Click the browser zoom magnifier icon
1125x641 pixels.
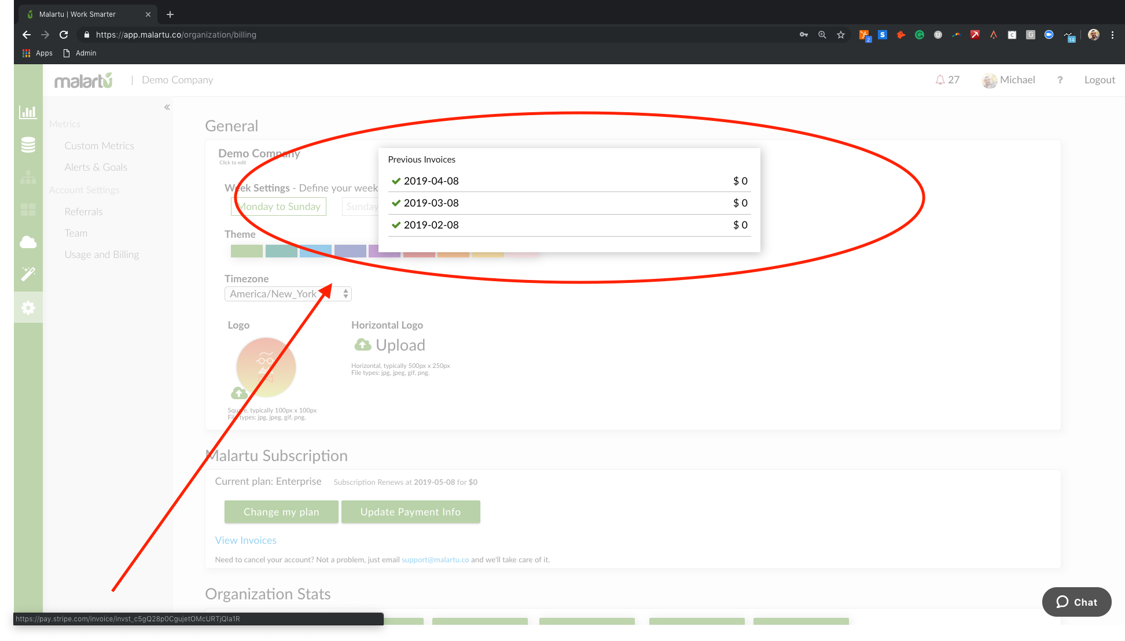pos(822,35)
